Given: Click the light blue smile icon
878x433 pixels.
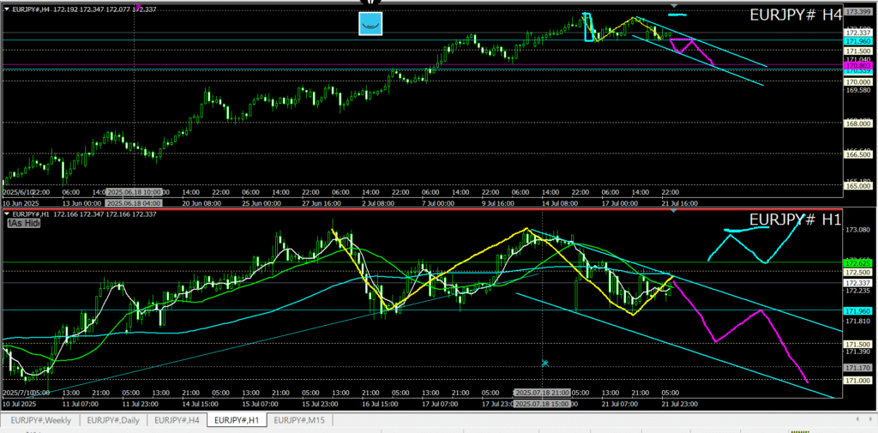Looking at the screenshot, I should click(370, 24).
